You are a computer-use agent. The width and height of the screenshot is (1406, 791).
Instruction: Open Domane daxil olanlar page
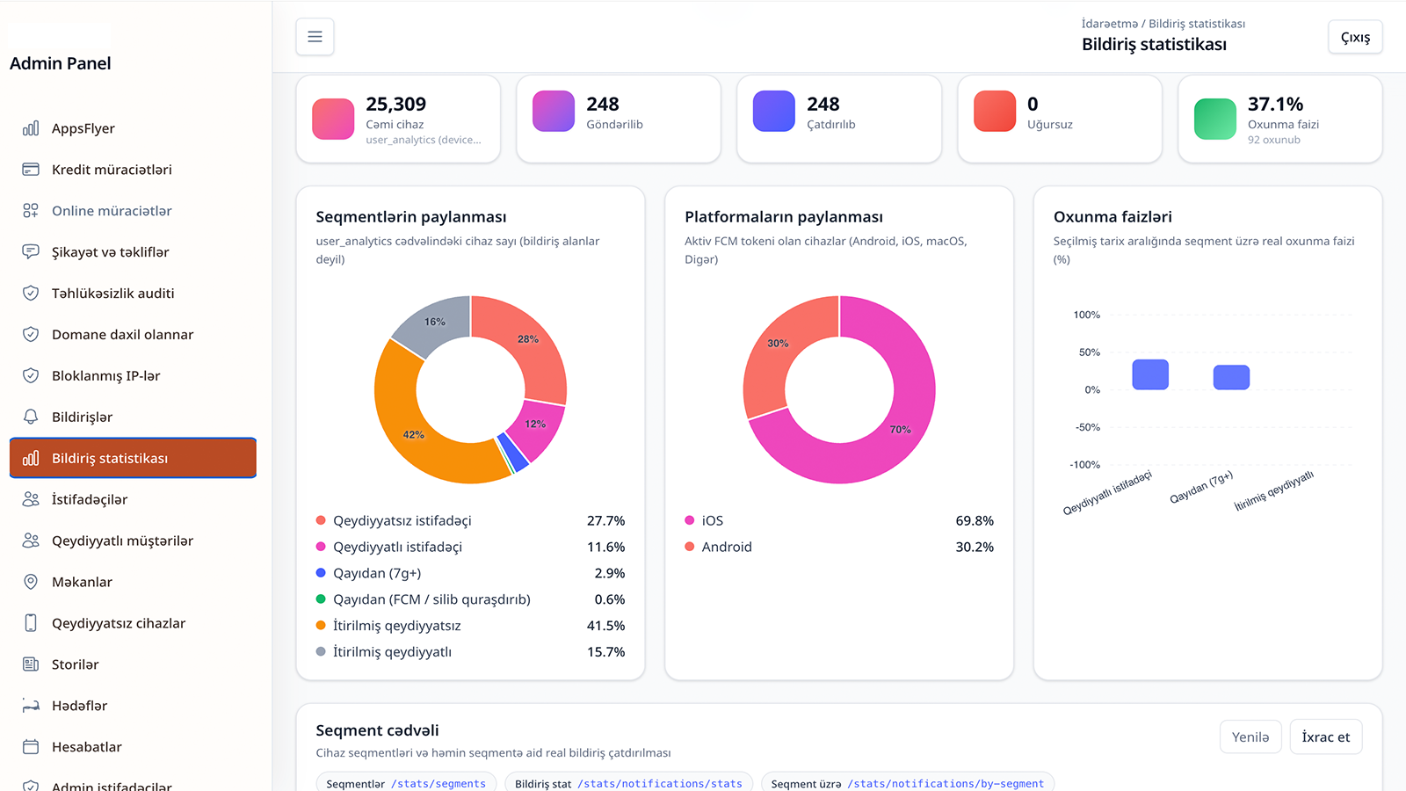point(133,335)
